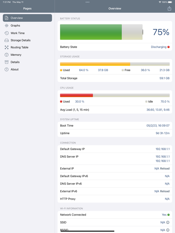The image size is (175, 233).
Task: Select the Boot Time row
Action: pyautogui.click(x=115, y=125)
